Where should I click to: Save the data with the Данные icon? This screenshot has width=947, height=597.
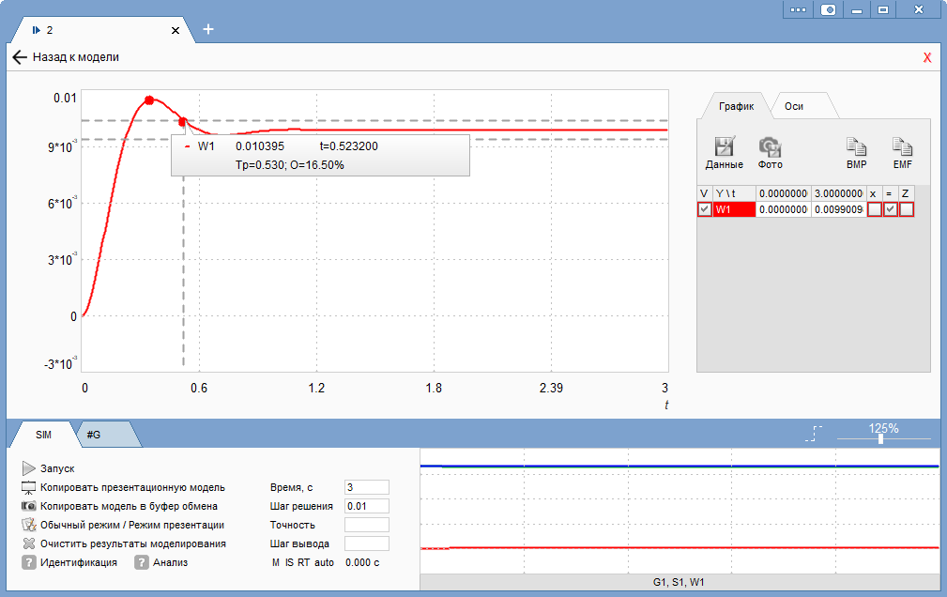(725, 153)
